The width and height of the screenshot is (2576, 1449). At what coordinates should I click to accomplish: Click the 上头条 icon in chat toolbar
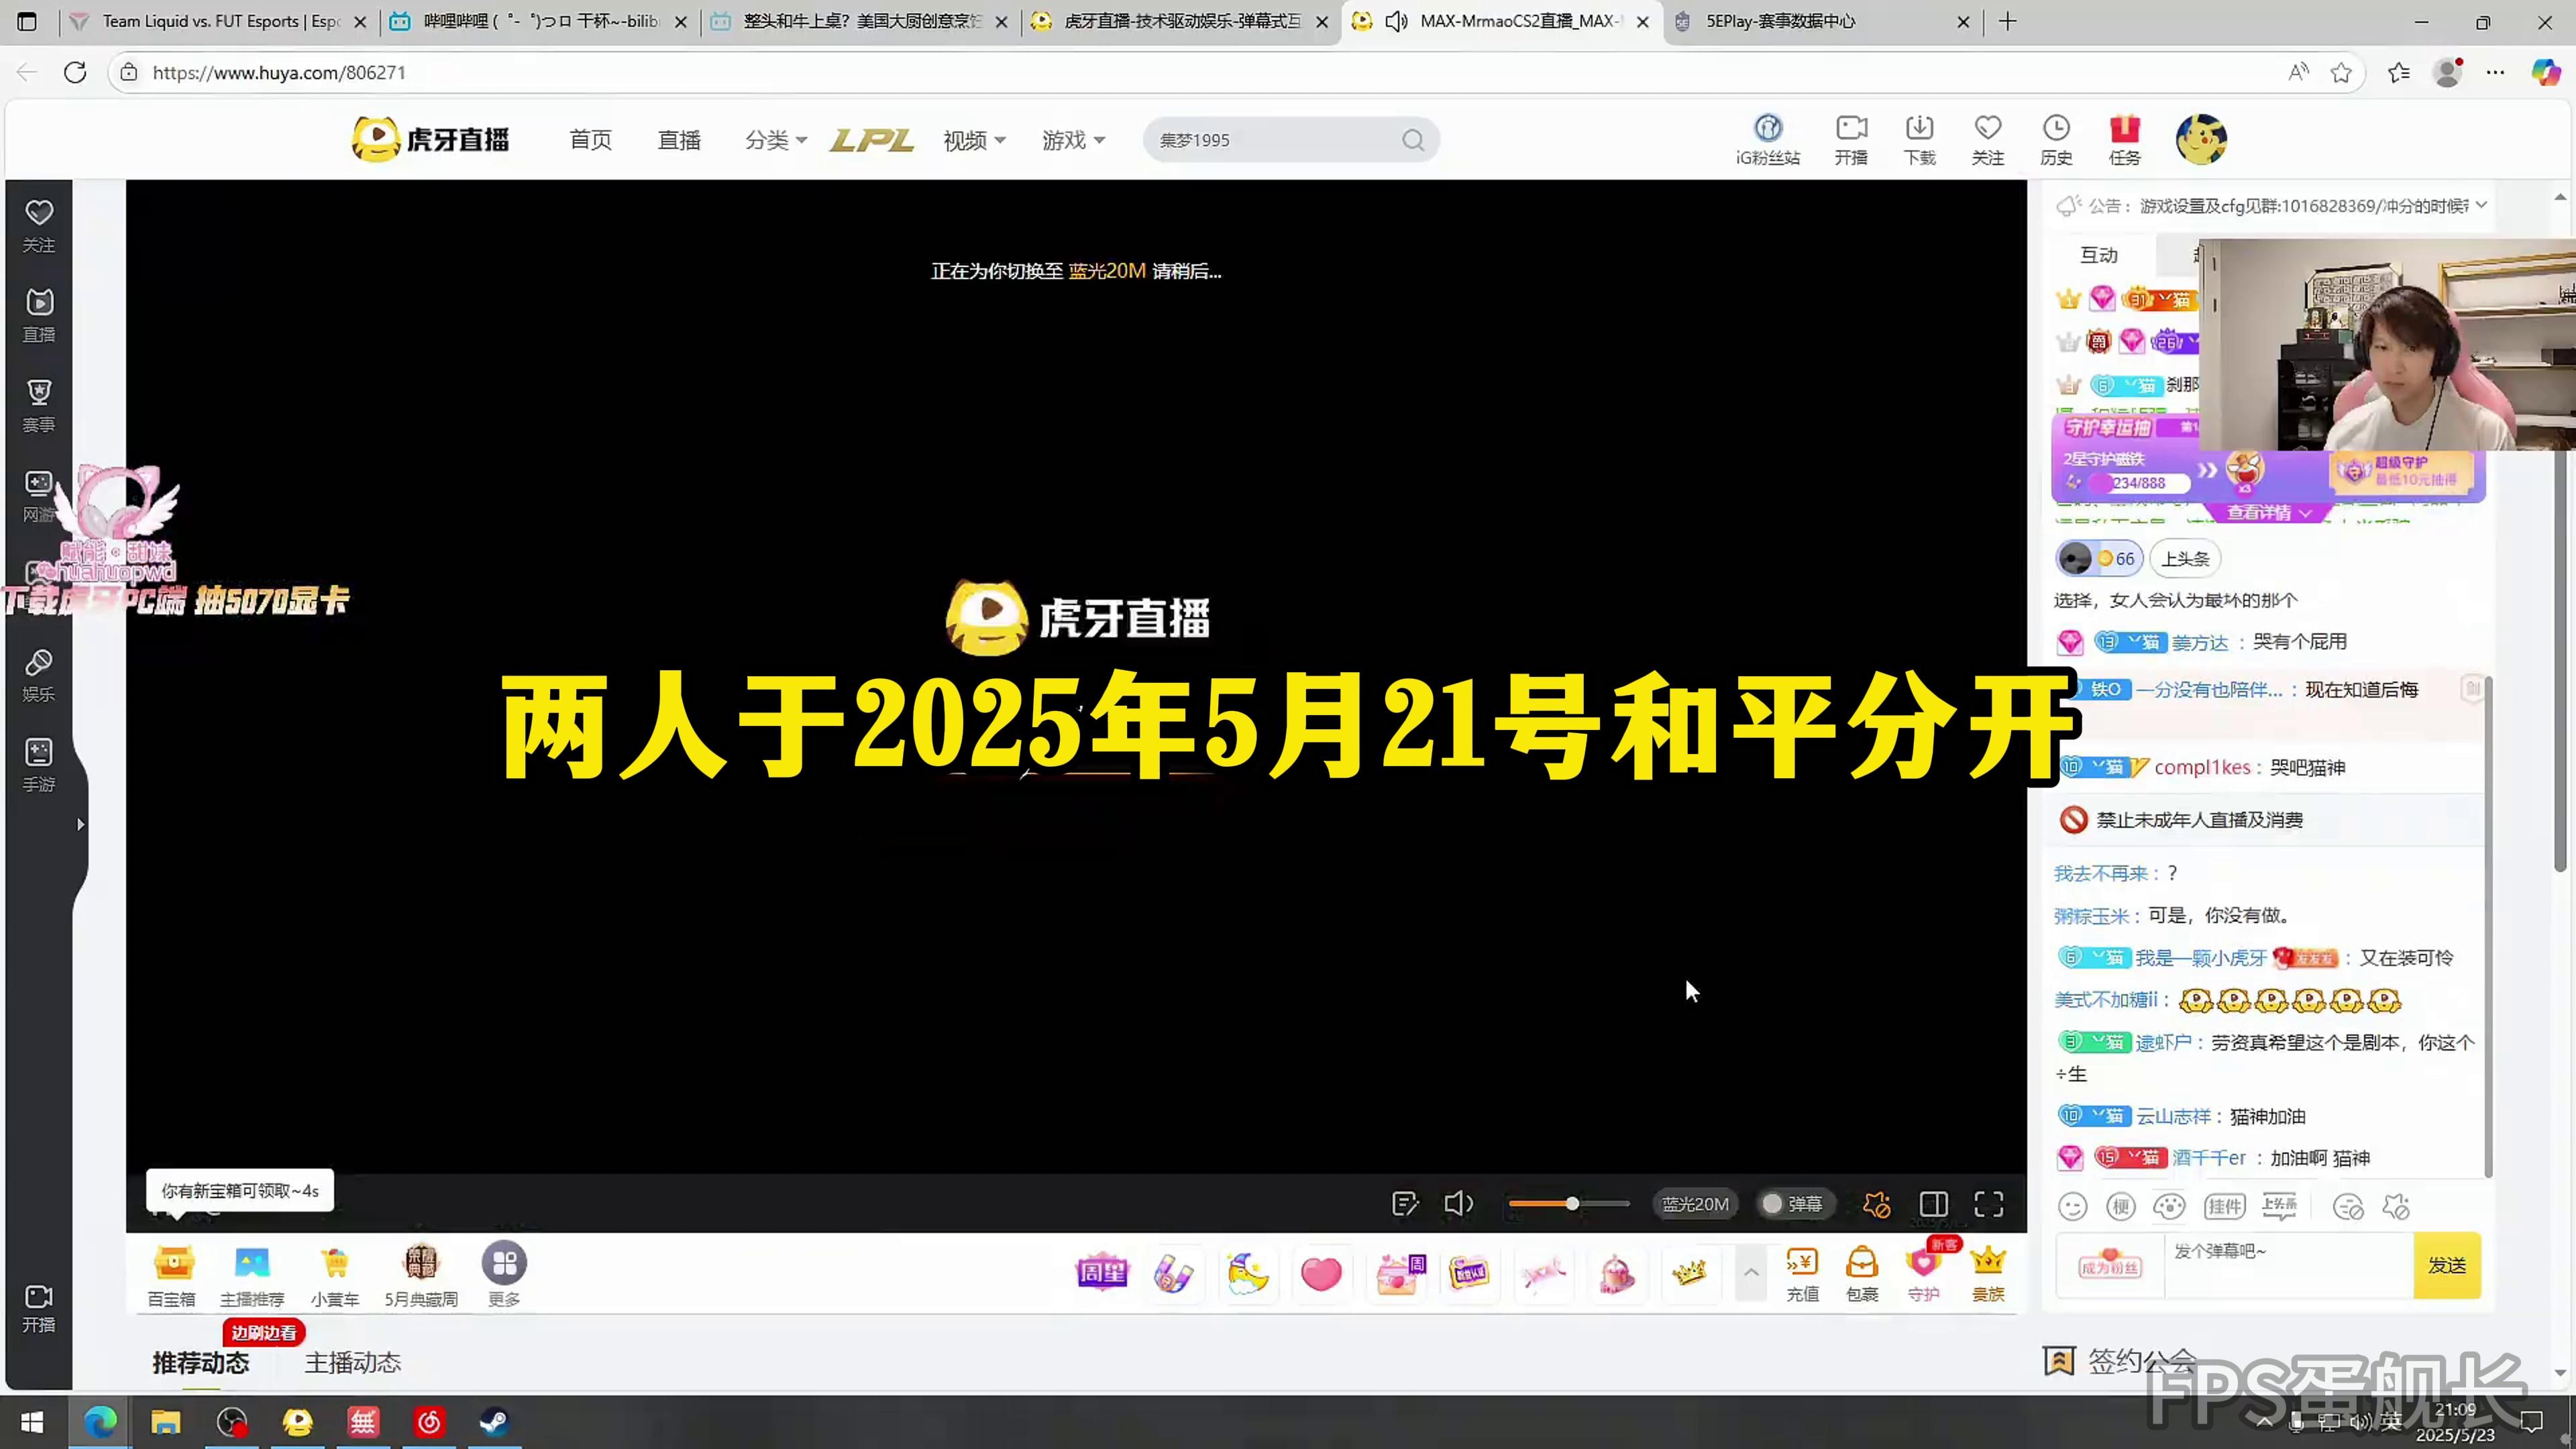click(2279, 1206)
